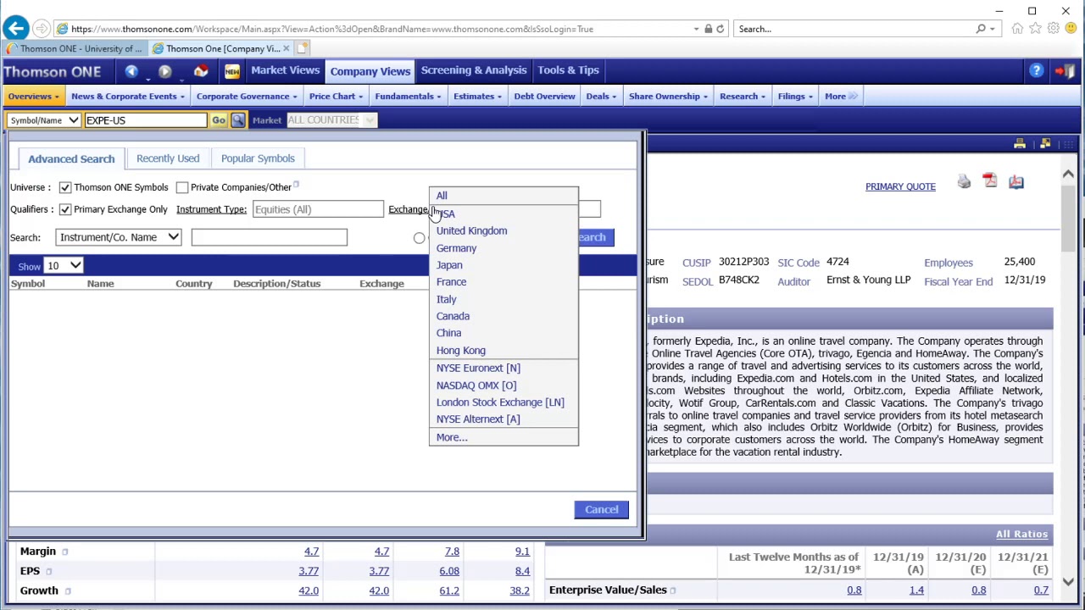Open the All Ratios link
This screenshot has height=610, width=1085.
(x=1021, y=534)
